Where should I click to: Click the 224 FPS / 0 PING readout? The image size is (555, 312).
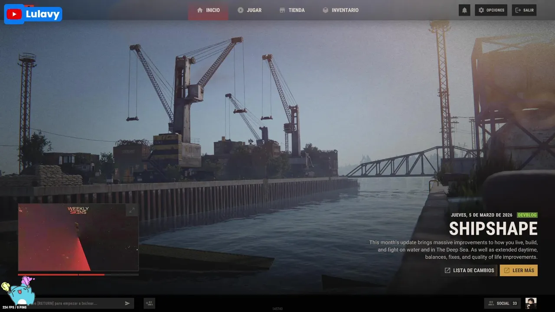pos(14,307)
